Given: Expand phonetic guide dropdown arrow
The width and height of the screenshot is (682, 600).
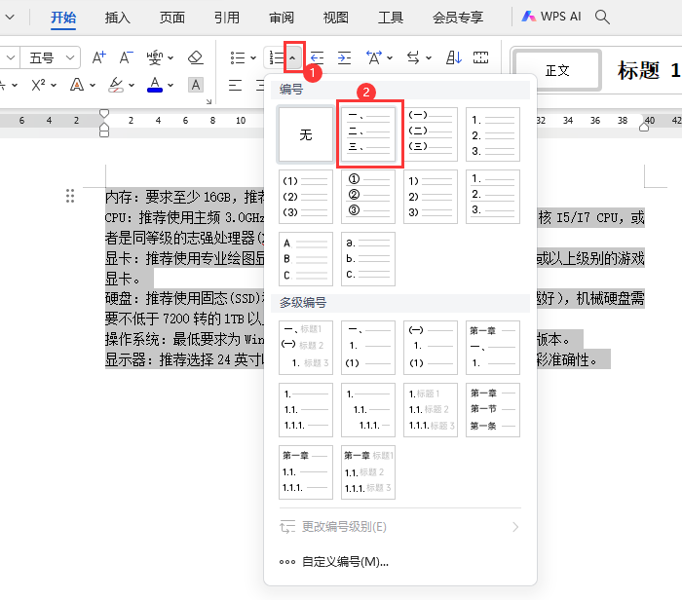Looking at the screenshot, I should click(x=170, y=57).
